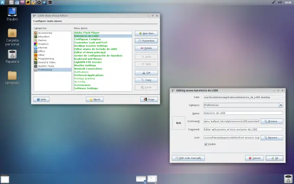Click the Close button in menu editor
This screenshot has height=184, width=294.
pos(149,99)
